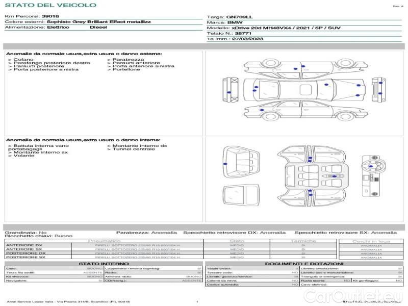This screenshot has height=306, width=408.
Task: Select the open luggage compartment diagram
Action: pyautogui.click(x=241, y=162)
